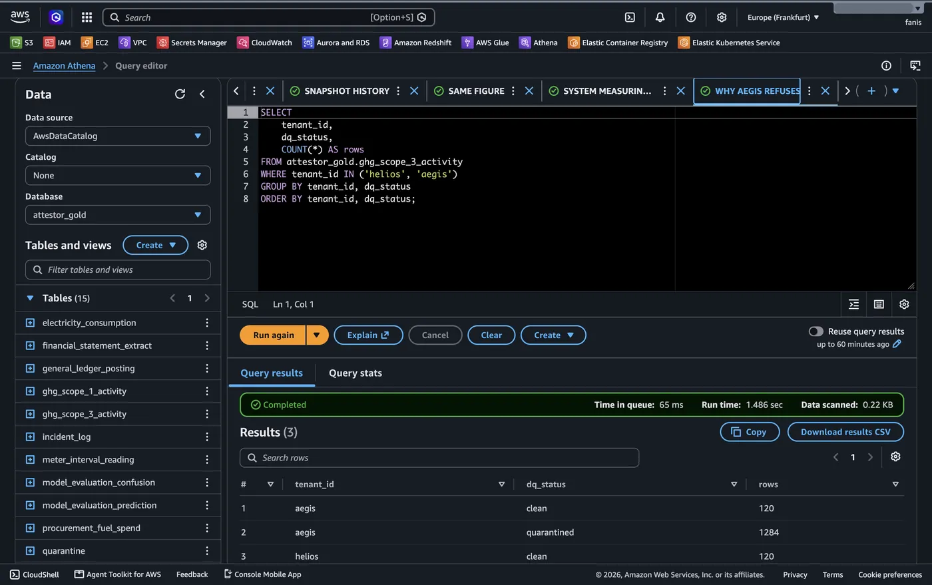
Task: Close the SNAPSHOT HISTORY tab
Action: coord(414,91)
